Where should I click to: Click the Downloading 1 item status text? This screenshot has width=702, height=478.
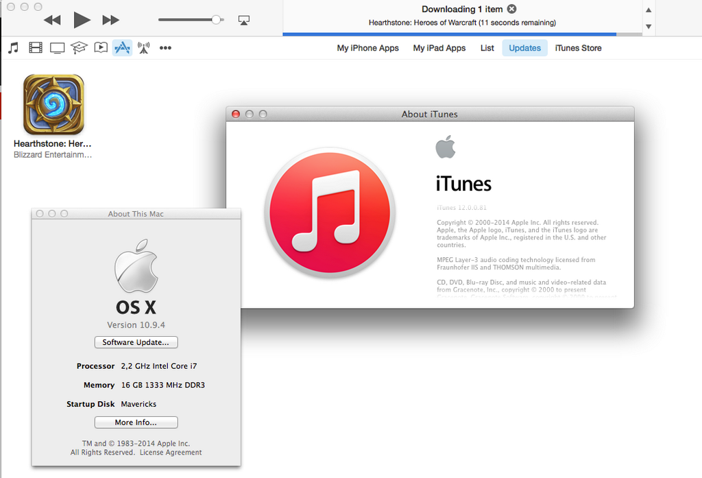tap(462, 9)
